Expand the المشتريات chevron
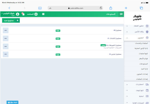The width and height of the screenshot is (150, 104). tap(127, 84)
